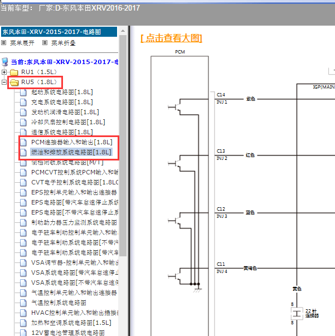Click document icon beside 气温控制系统电路图

point(23,303)
